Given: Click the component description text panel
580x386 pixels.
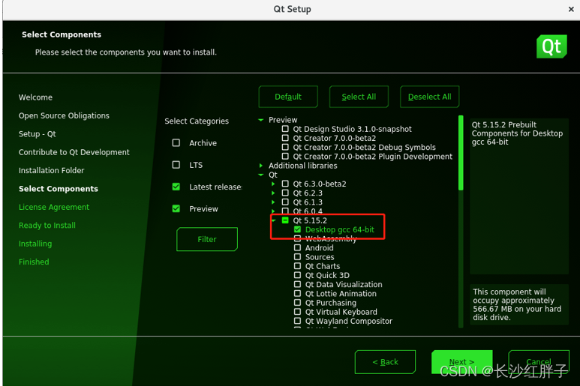Looking at the screenshot, I should pos(519,196).
